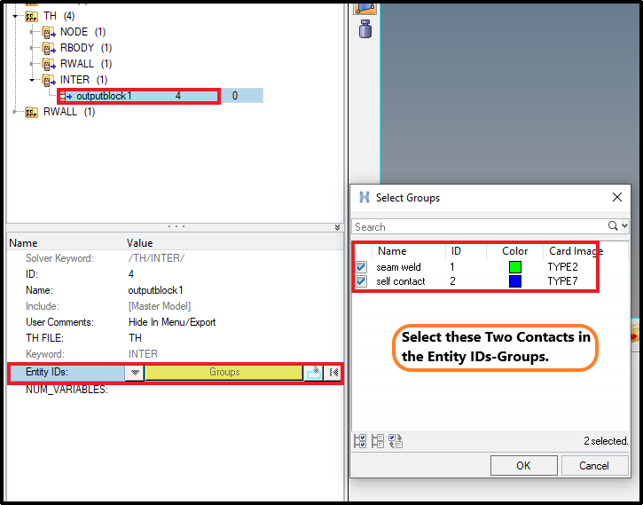Click the [Master Model] include value
Viewport: 643px width, 505px height.
point(160,306)
